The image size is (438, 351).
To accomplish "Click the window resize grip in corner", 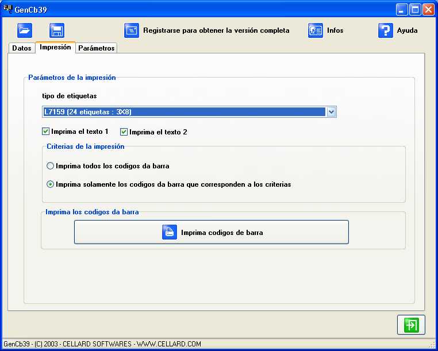I will point(432,345).
